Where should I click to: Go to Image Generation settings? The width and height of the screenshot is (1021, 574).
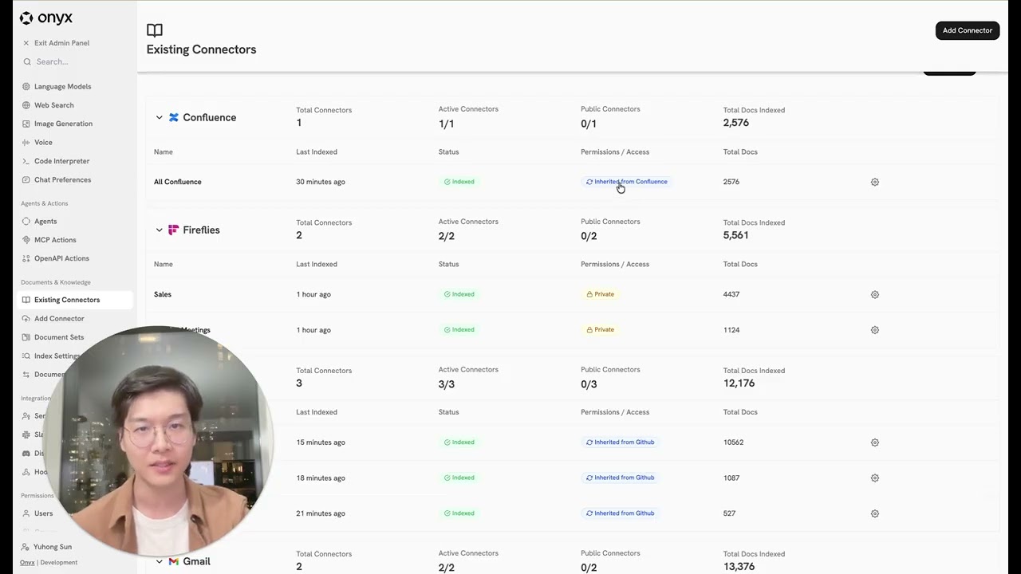coord(63,124)
